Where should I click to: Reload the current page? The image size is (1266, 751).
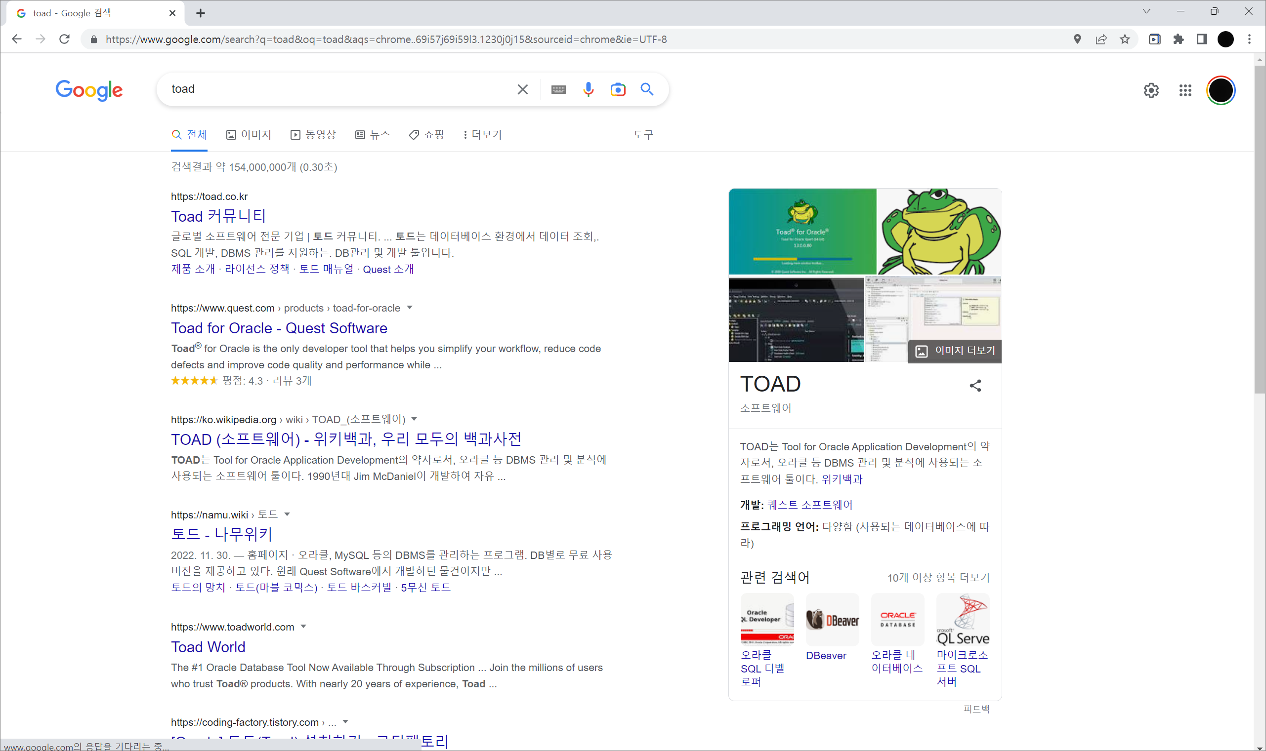(x=64, y=39)
